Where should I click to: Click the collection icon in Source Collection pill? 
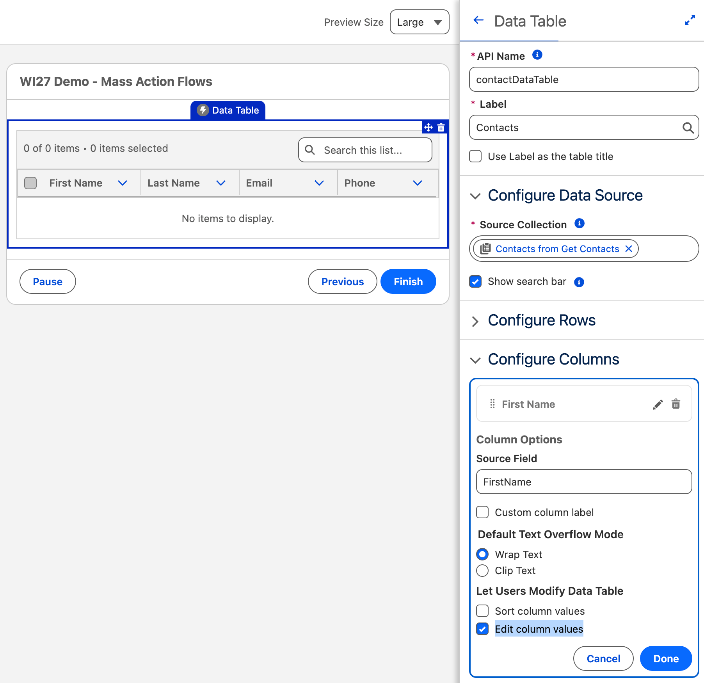485,249
